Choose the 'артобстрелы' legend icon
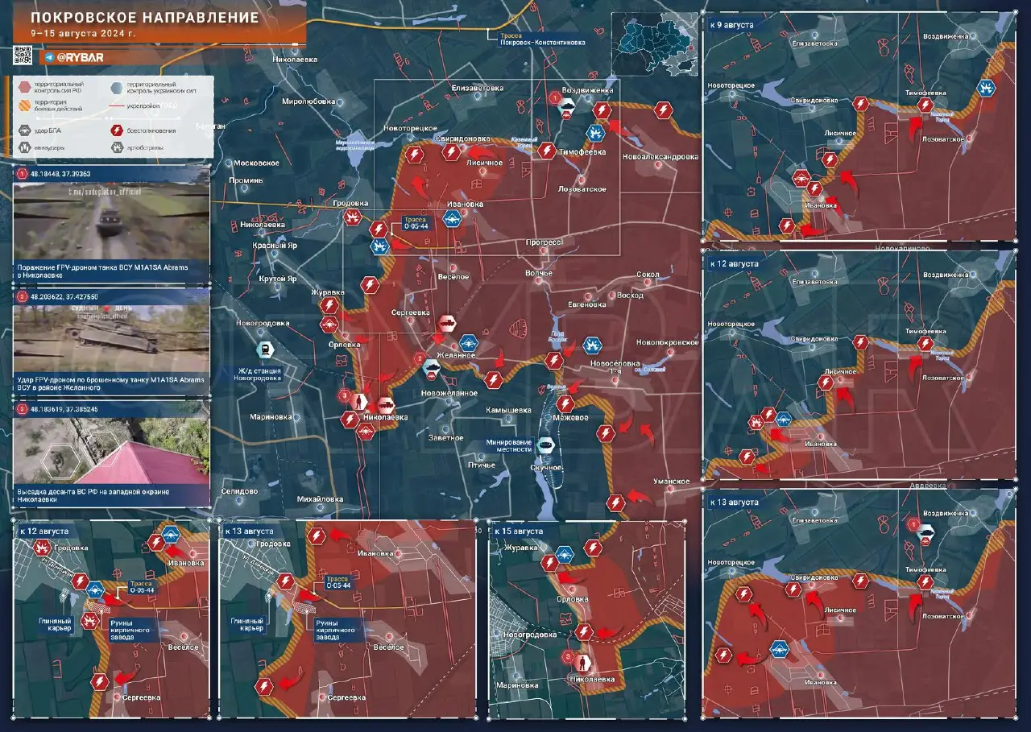 [118, 147]
